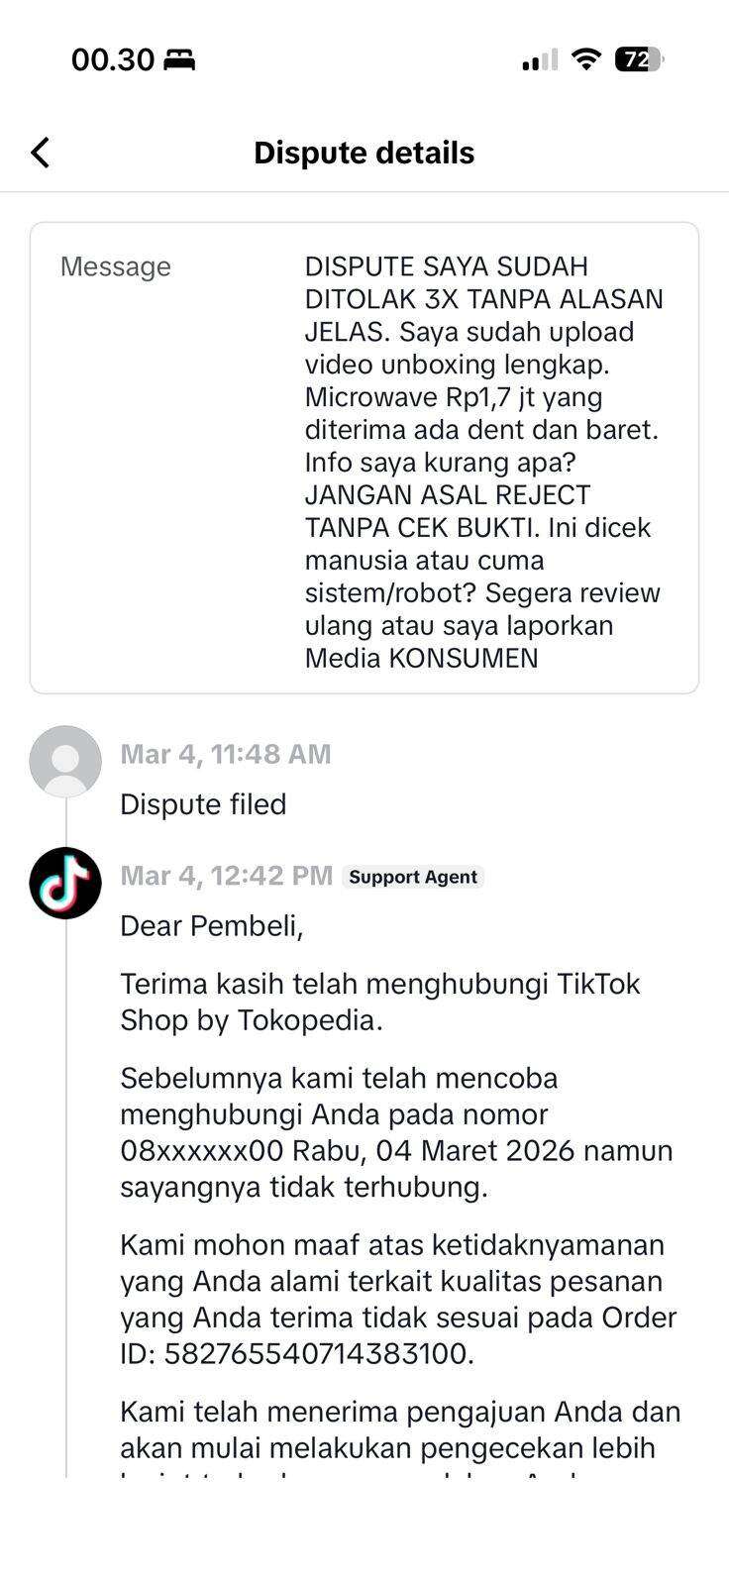729x1585 pixels.
Task: Click the Support Agent badge
Action: click(413, 877)
